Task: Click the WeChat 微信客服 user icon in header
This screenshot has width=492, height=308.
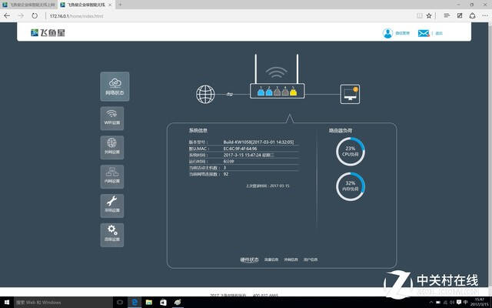Action: (x=387, y=33)
